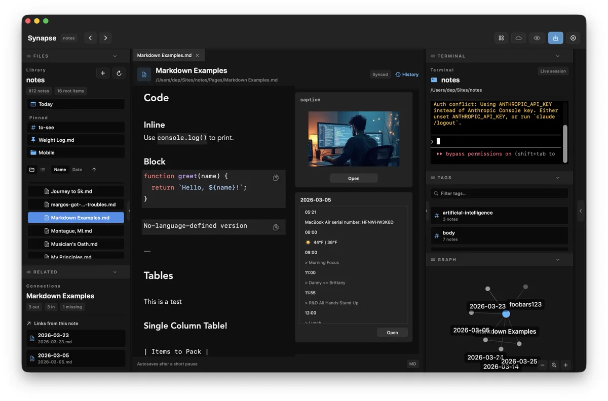The width and height of the screenshot is (608, 401).
Task: Zoom out the graph with minus button
Action: [x=543, y=365]
